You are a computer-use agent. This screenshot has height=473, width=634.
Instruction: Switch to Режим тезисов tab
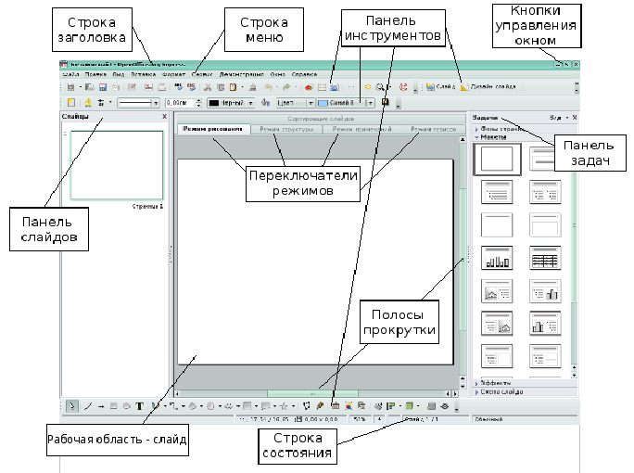point(434,129)
